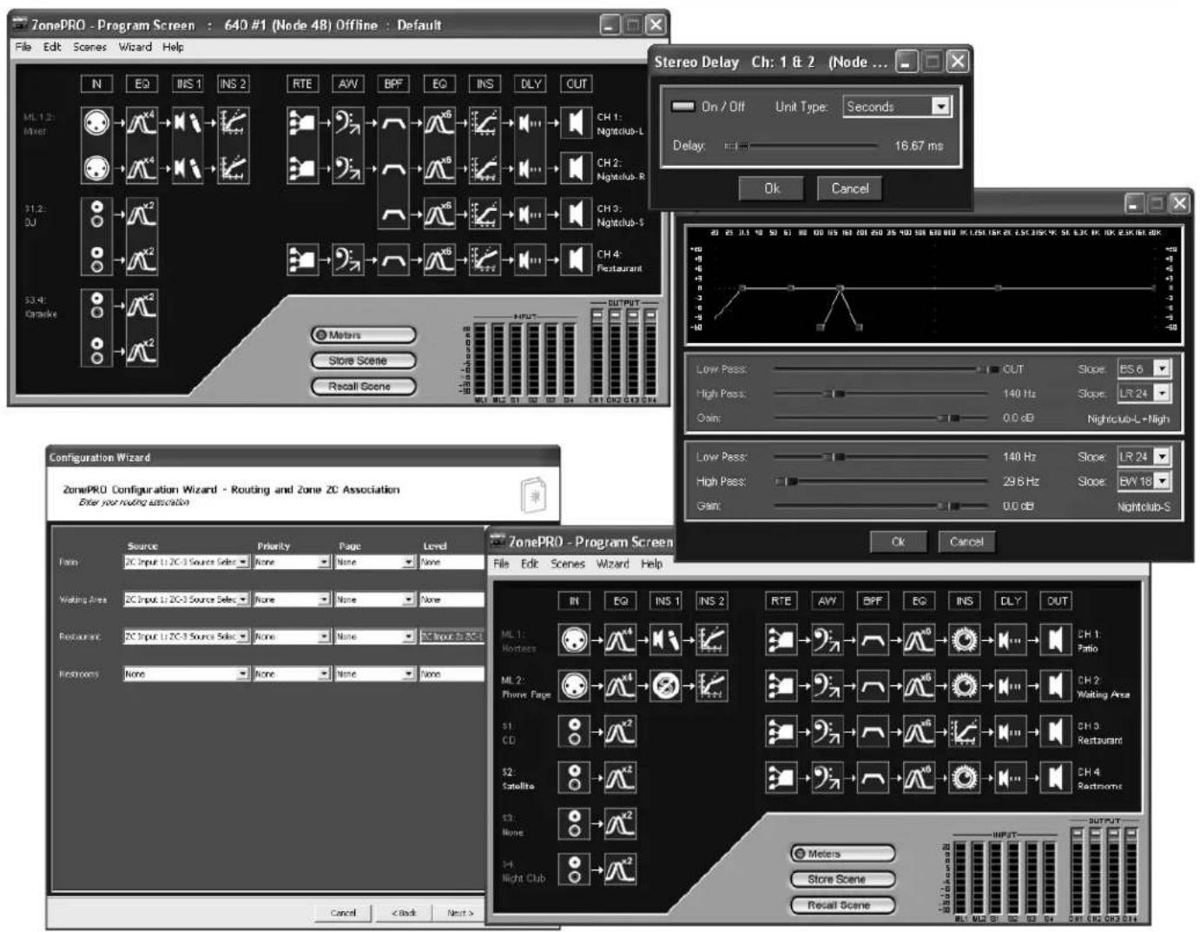Open the Restaurant Source dropdown in the wizard

click(187, 637)
